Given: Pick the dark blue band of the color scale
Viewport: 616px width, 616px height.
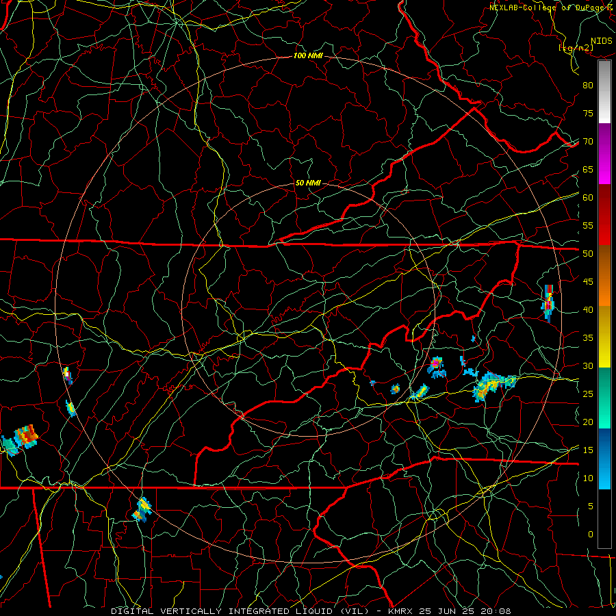Looking at the screenshot, I should [x=604, y=459].
